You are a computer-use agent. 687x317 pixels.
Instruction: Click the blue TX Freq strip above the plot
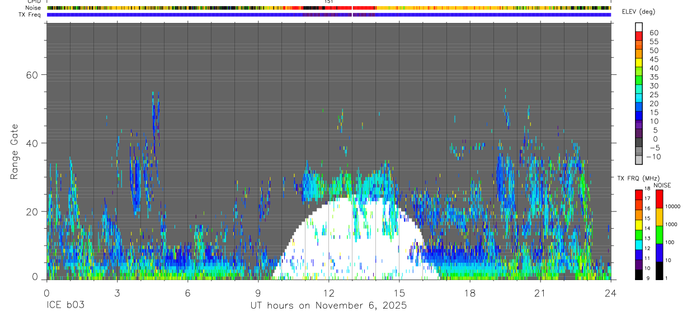[x=328, y=15]
